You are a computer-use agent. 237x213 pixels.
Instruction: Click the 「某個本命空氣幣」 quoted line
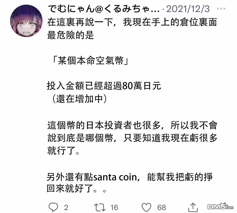(x=90, y=61)
